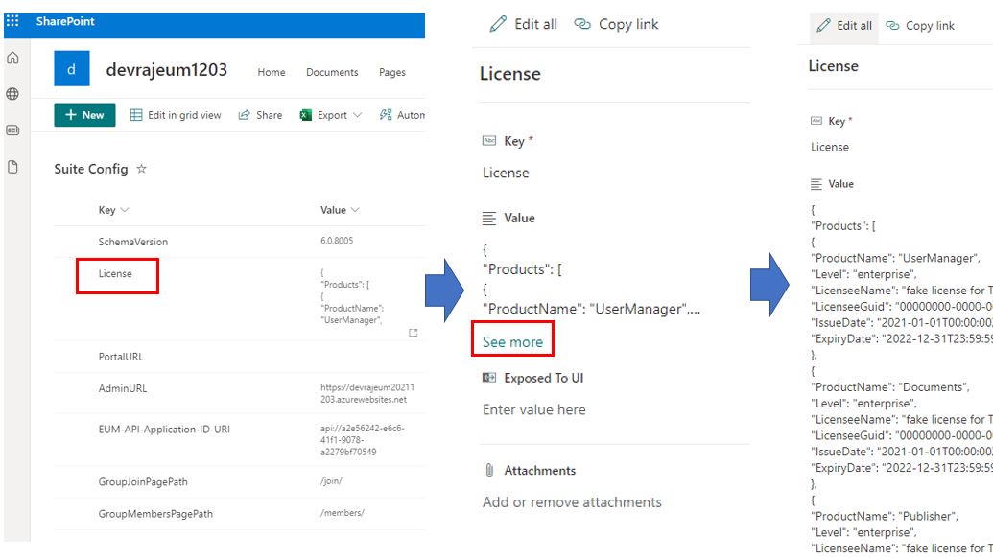The width and height of the screenshot is (993, 558).
Task: Click the "ProductName": "Documents" line
Action: point(889,387)
